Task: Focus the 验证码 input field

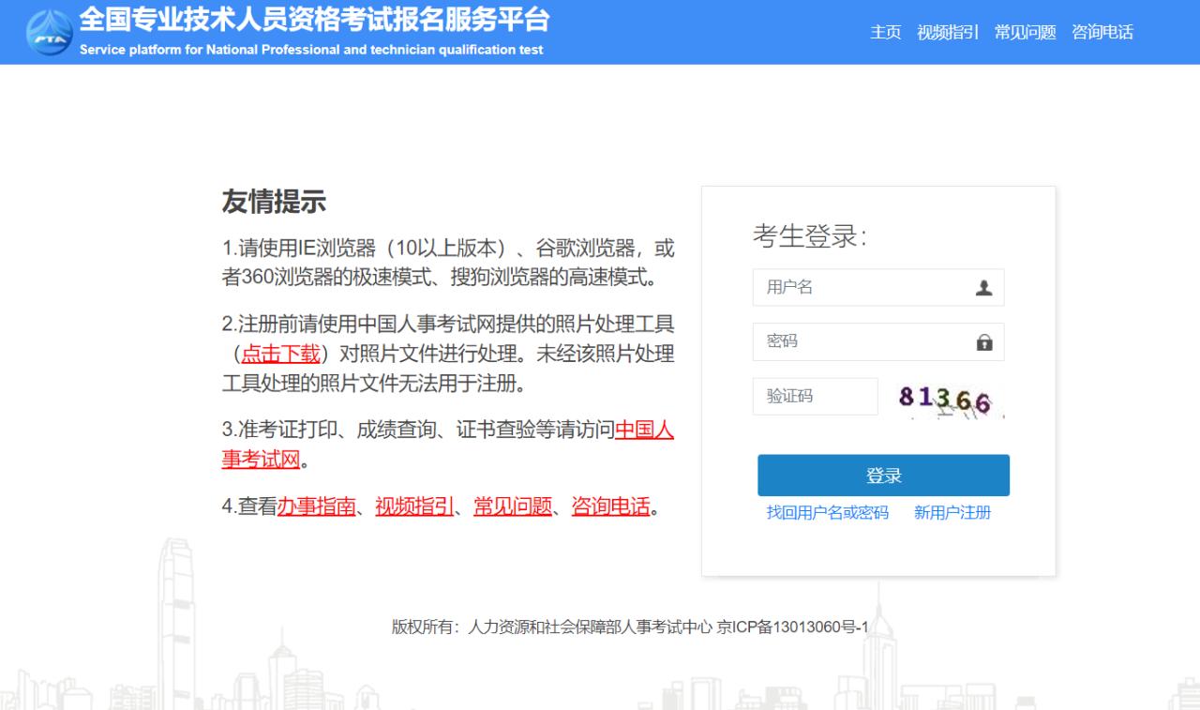Action: 816,396
